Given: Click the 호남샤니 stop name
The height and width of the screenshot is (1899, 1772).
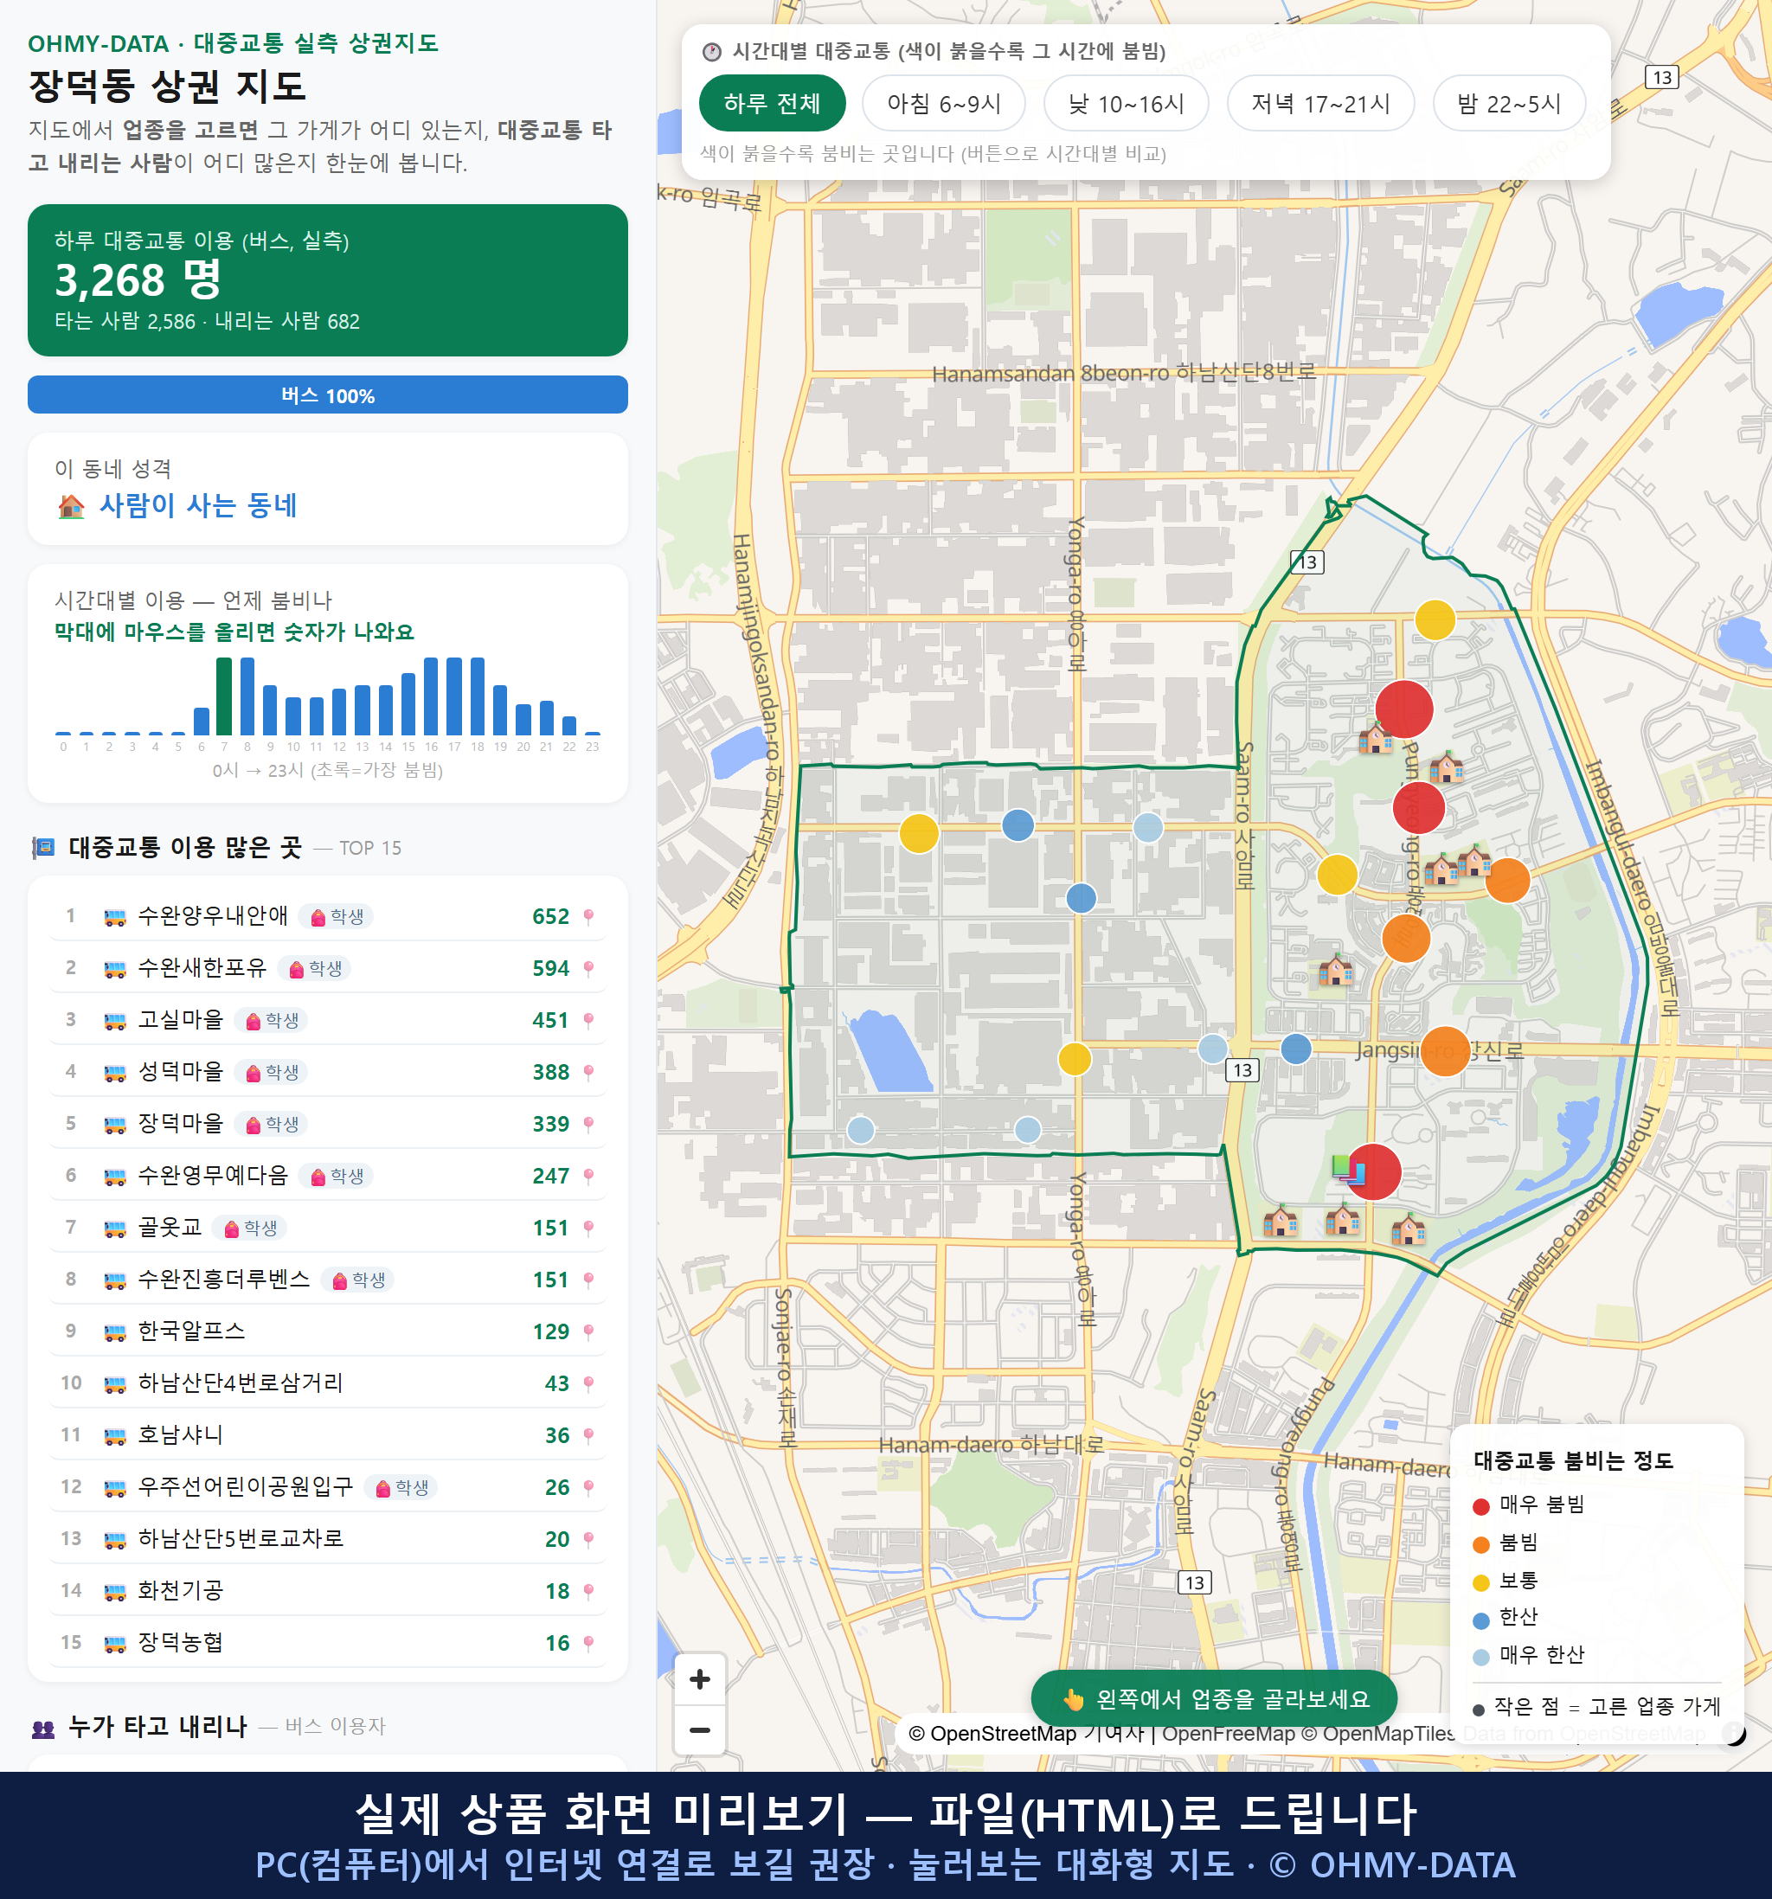Looking at the screenshot, I should tap(181, 1434).
